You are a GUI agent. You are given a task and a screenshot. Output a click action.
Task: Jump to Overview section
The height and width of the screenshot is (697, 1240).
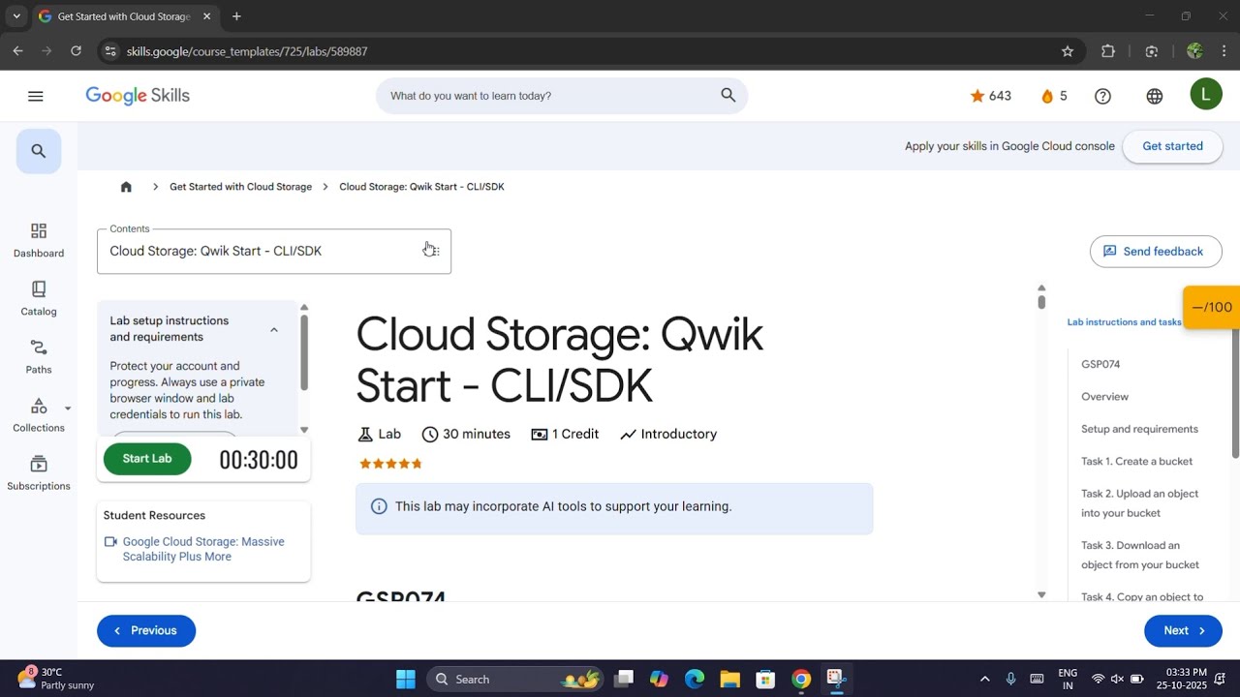[1104, 397]
